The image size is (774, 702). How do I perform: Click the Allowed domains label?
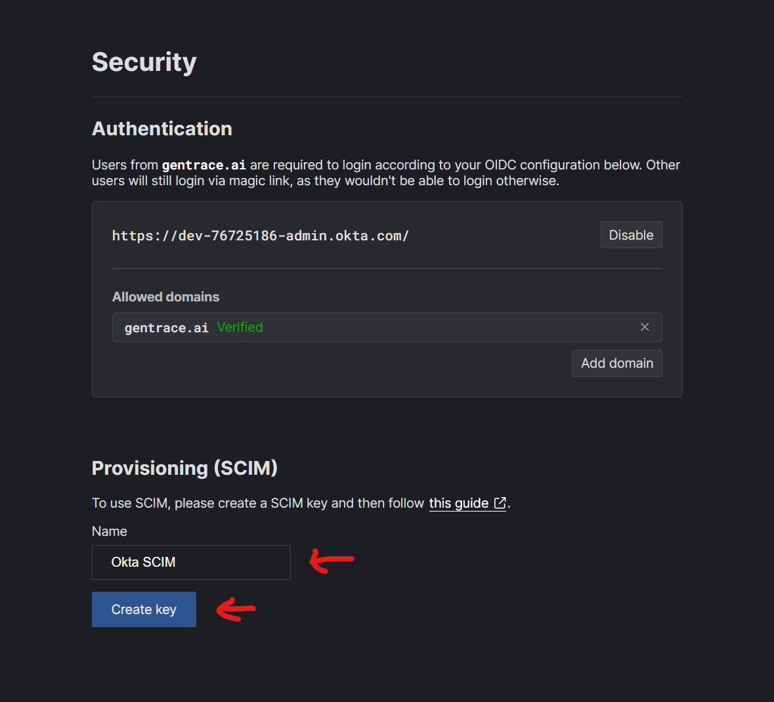[x=165, y=297]
